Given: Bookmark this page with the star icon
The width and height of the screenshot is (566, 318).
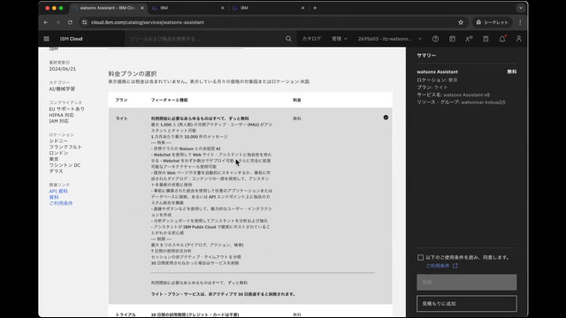Looking at the screenshot, I should tap(461, 22).
